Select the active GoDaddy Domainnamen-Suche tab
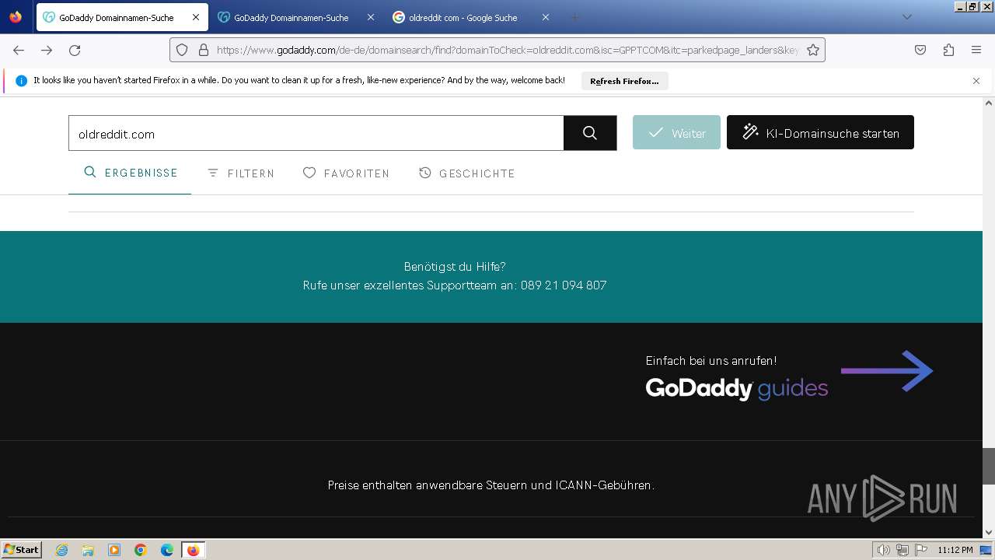This screenshot has width=995, height=560. point(122,17)
